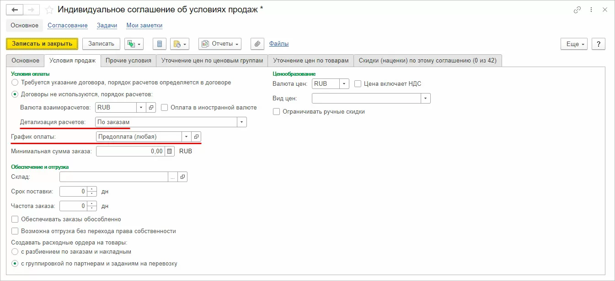This screenshot has height=281, width=615.
Task: Enable 'Ограничивать ручные скидки' checkbox
Action: tap(276, 111)
